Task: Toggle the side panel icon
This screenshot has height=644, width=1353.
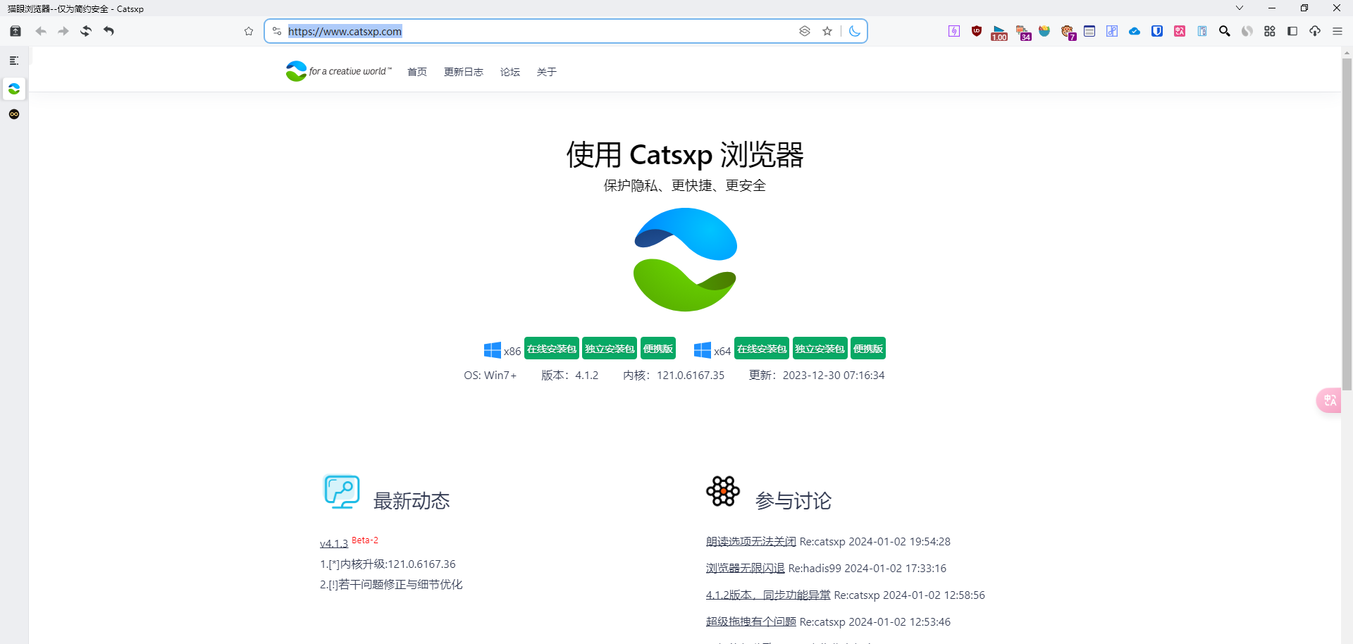Action: 1292,31
